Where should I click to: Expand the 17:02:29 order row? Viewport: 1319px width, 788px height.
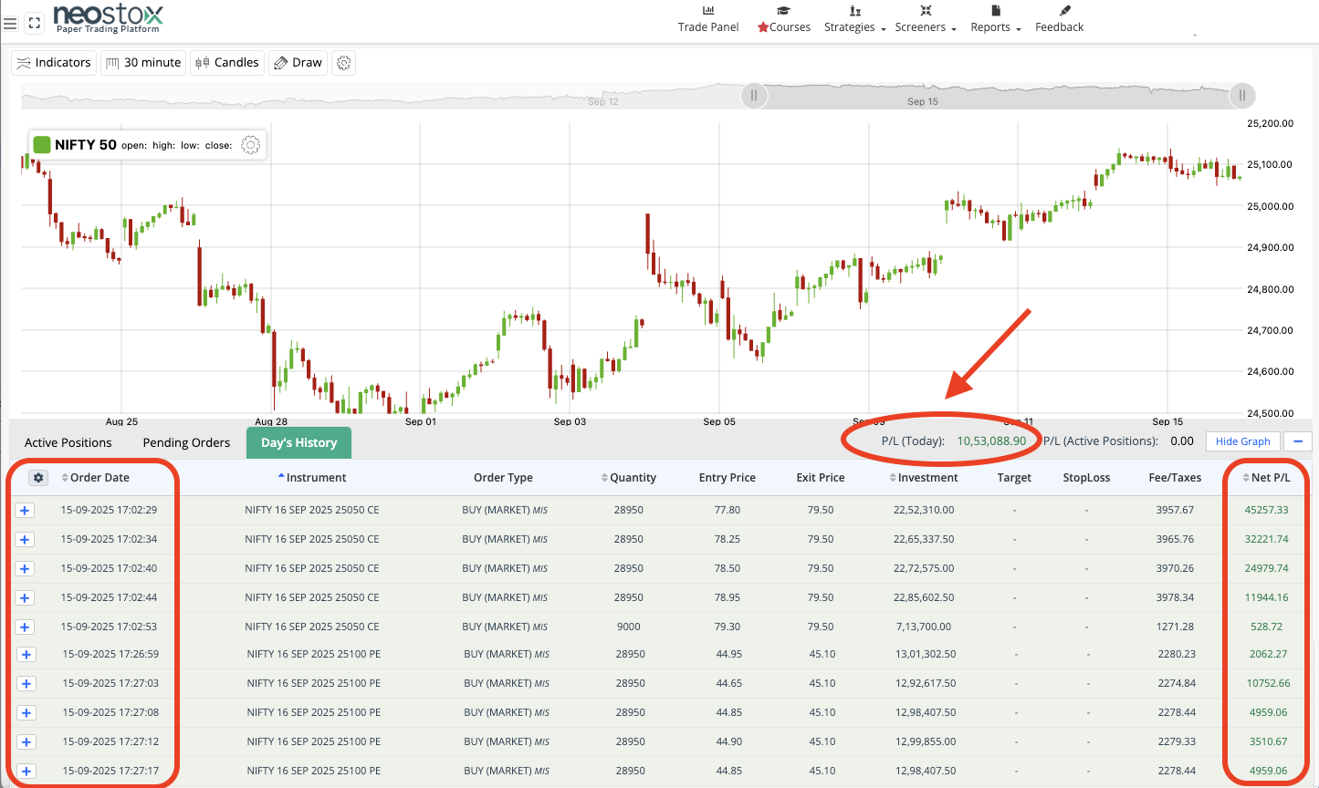pos(25,511)
